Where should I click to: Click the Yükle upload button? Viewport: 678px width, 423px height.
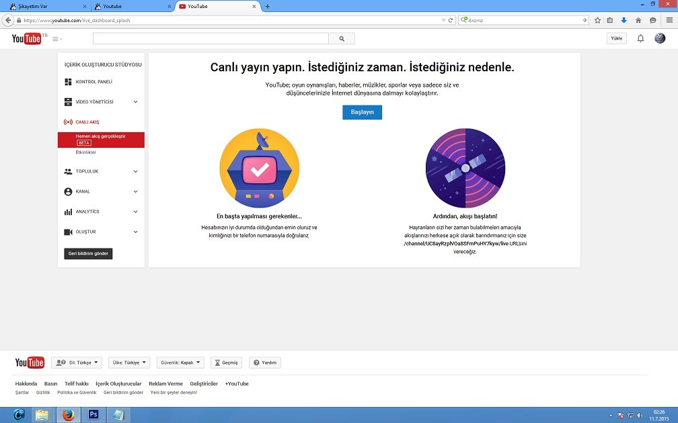[x=616, y=38]
